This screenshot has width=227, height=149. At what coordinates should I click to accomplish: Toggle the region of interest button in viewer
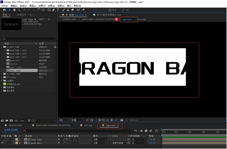coord(99,120)
